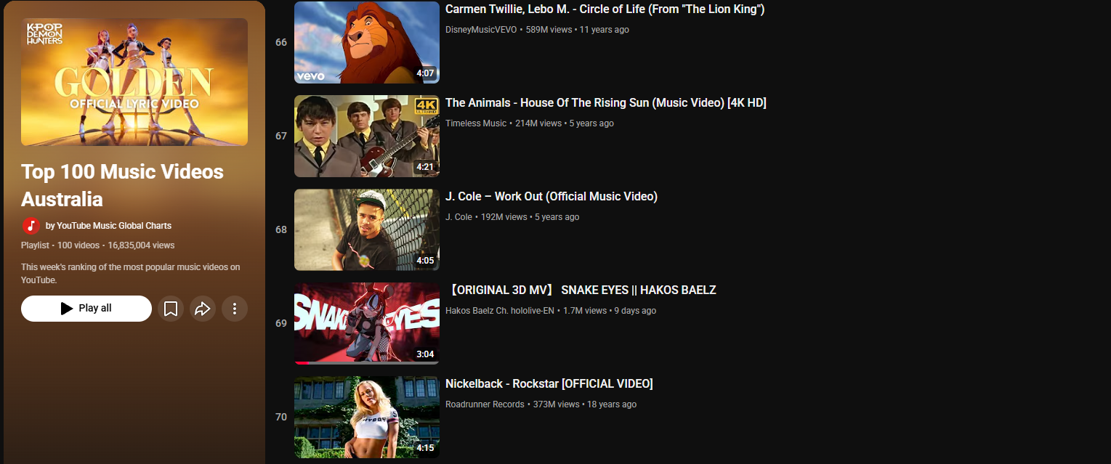
Task: Open the Circle of Life video title
Action: [x=605, y=9]
